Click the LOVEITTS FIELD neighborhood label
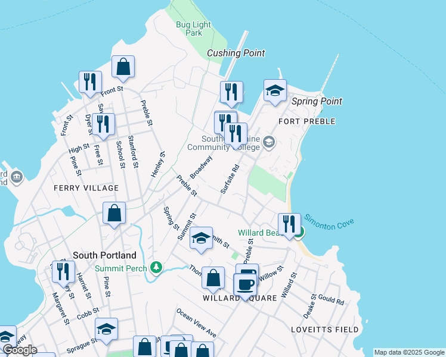The width and height of the screenshot is (446, 357). tap(325, 330)
